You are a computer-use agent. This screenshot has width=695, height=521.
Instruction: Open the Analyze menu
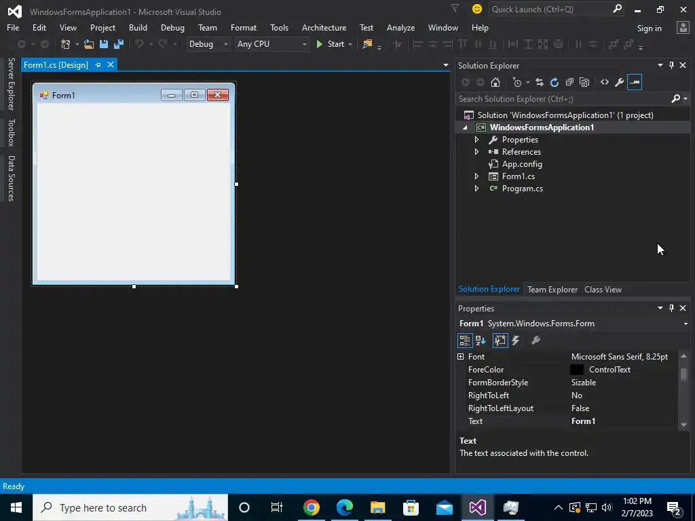pos(400,27)
